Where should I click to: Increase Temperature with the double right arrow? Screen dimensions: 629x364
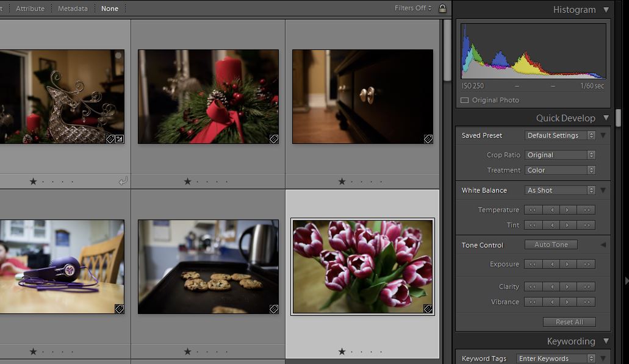click(x=586, y=210)
